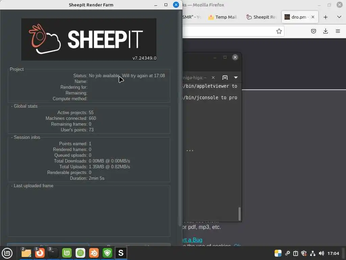Screen dimensions: 346x260
Task: Open a new Firefox tab
Action: click(325, 17)
